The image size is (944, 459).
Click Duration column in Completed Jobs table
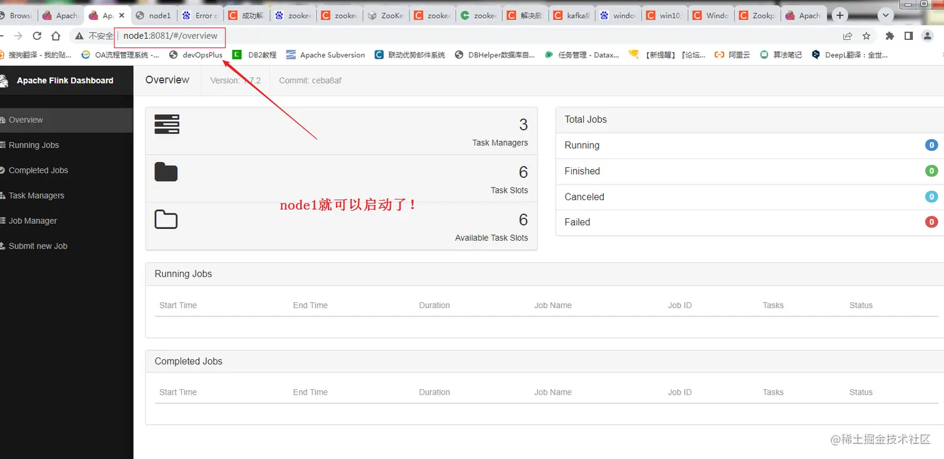pos(435,392)
